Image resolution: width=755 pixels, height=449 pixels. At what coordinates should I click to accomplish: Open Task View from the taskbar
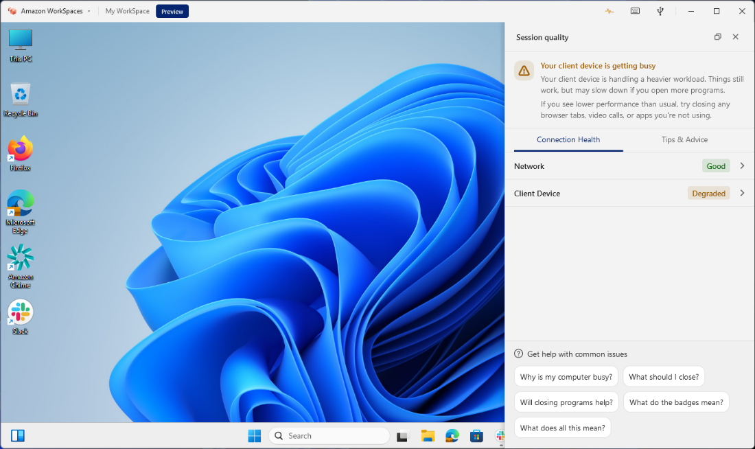[402, 437]
